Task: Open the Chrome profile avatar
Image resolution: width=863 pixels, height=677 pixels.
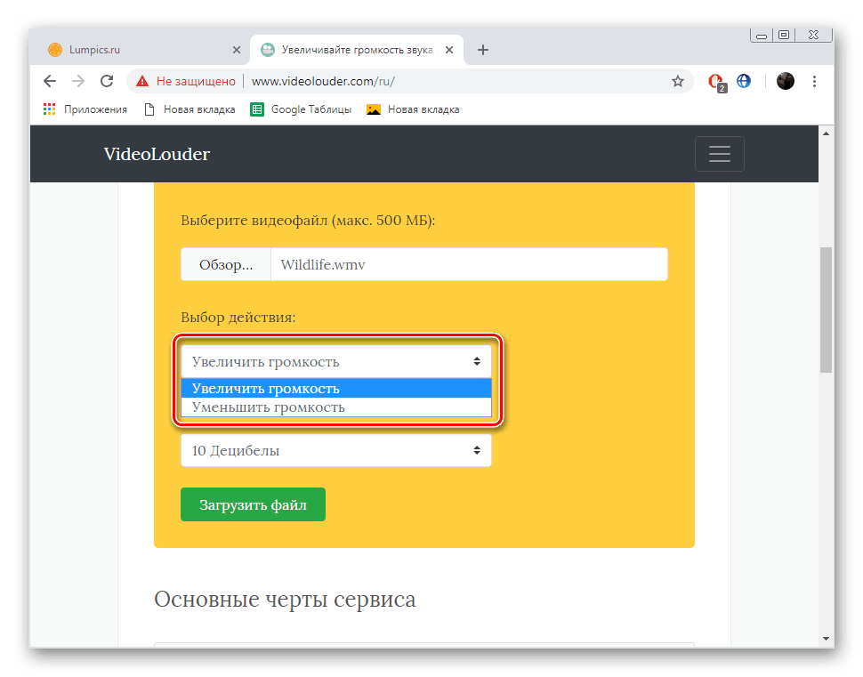Action: click(785, 81)
